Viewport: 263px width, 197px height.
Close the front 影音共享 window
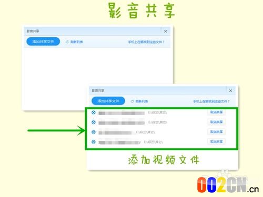230,90
